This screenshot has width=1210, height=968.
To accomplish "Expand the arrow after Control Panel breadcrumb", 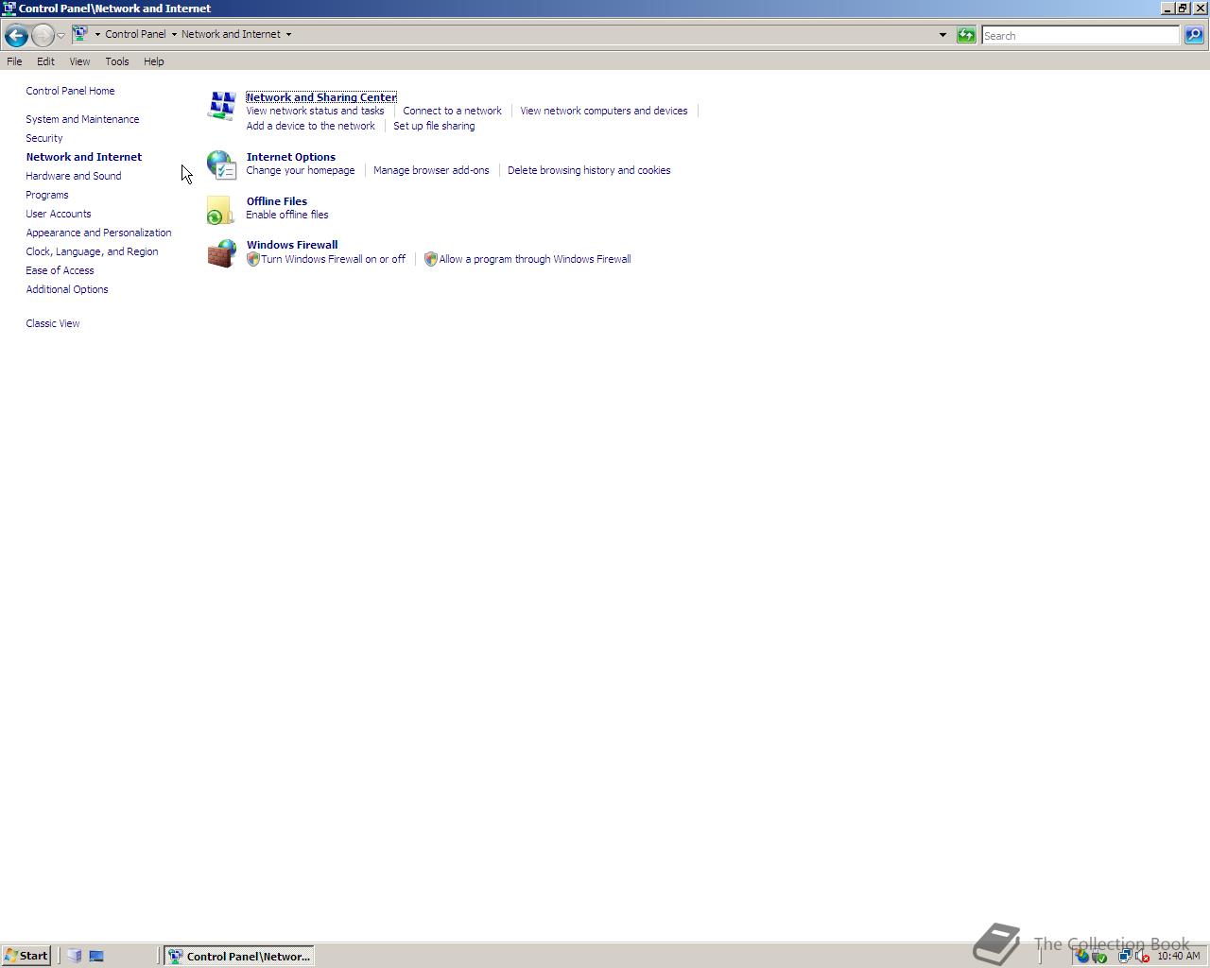I will (174, 34).
